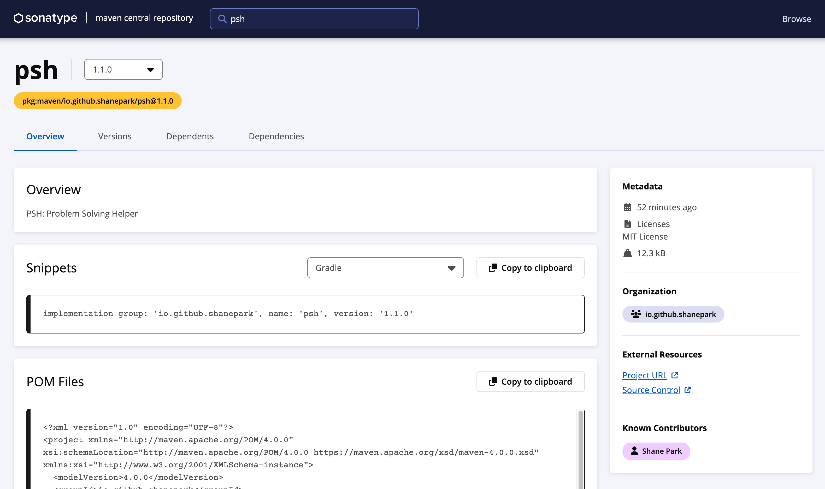Click the calendar icon in Metadata
Screen dimensions: 825x489
click(628, 207)
